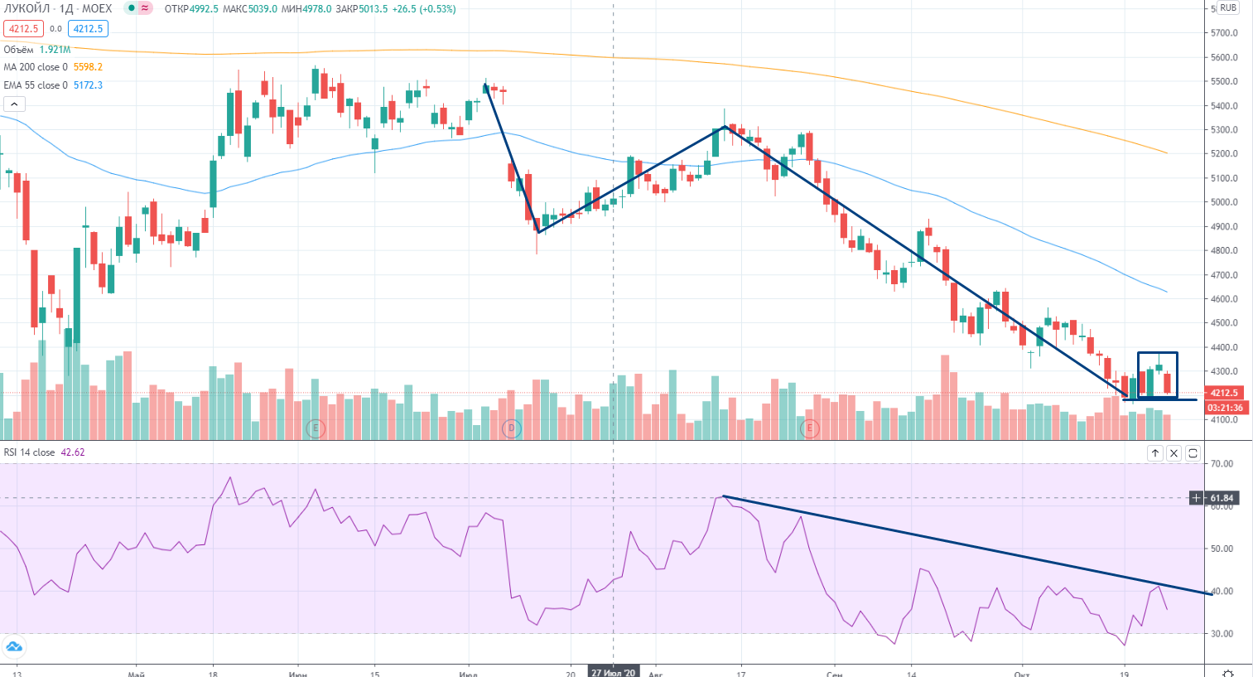Click the dividend D marker on chart
Image resolution: width=1253 pixels, height=677 pixels.
(512, 428)
